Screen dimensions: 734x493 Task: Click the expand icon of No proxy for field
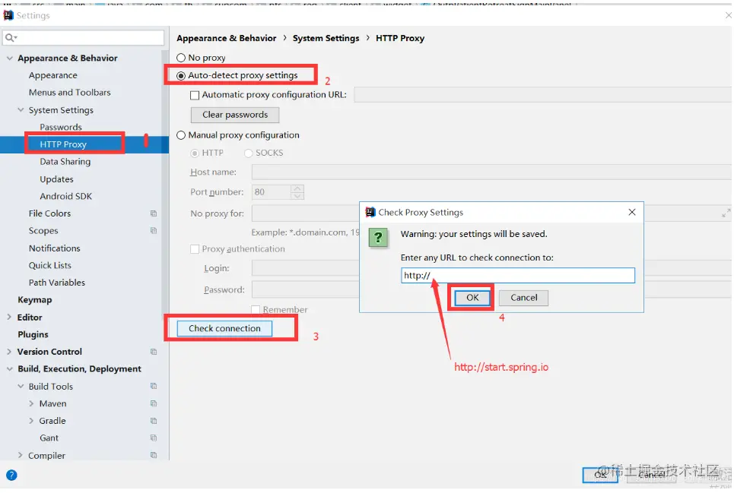tap(726, 213)
